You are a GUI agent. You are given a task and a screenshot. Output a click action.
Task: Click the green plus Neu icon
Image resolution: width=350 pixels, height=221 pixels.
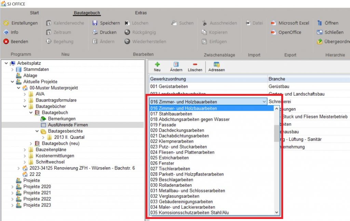pyautogui.click(x=157, y=64)
